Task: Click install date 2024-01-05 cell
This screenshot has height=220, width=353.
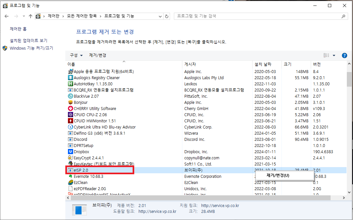Action: (265, 133)
